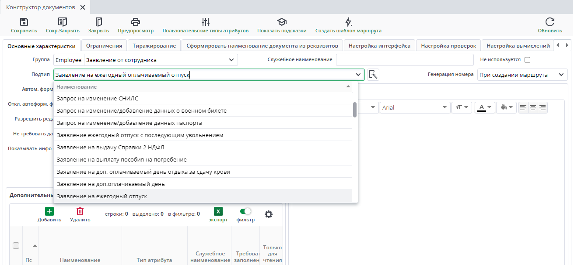Click Создать шаблон маршрута icon
The image size is (574, 265).
pos(349,22)
